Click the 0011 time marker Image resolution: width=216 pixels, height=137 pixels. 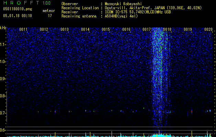(x=23, y=29)
